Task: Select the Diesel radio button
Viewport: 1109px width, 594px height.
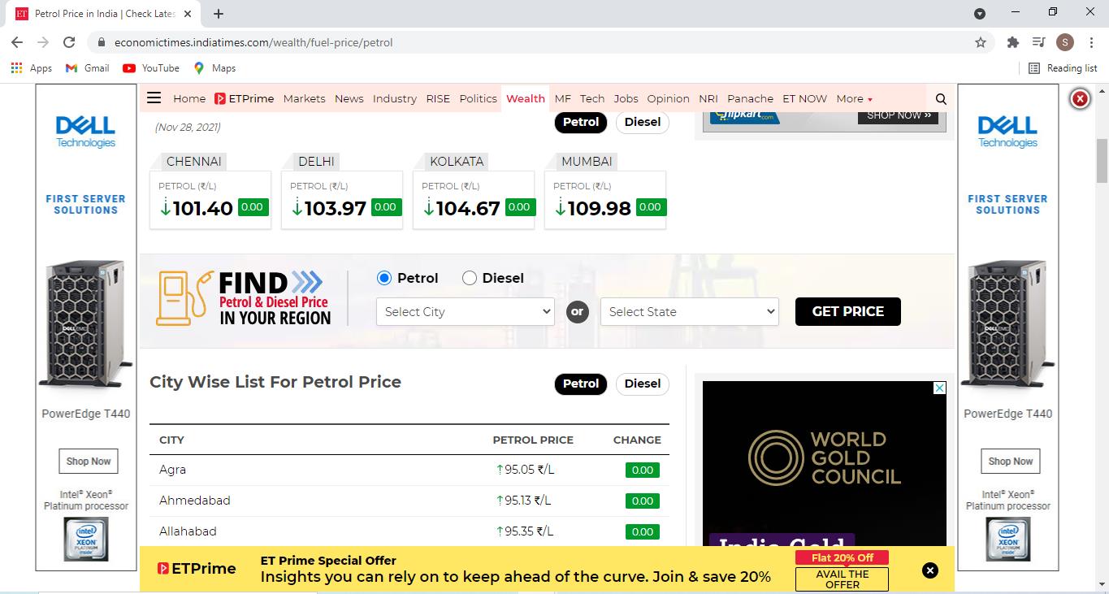Action: click(469, 278)
